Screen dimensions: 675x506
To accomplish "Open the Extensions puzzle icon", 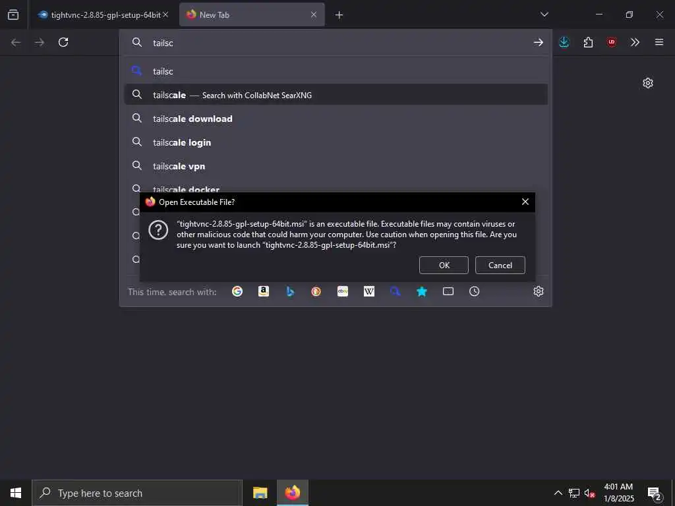I will click(588, 42).
